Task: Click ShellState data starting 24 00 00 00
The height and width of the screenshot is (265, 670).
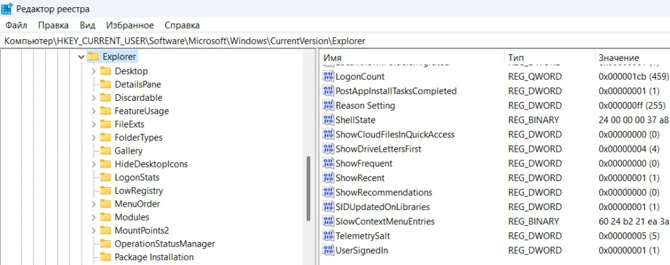Action: tap(634, 120)
